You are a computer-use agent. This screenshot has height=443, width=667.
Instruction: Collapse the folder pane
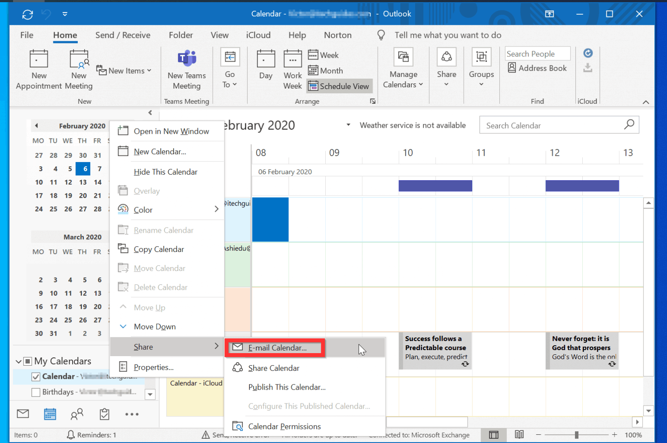pyautogui.click(x=150, y=113)
